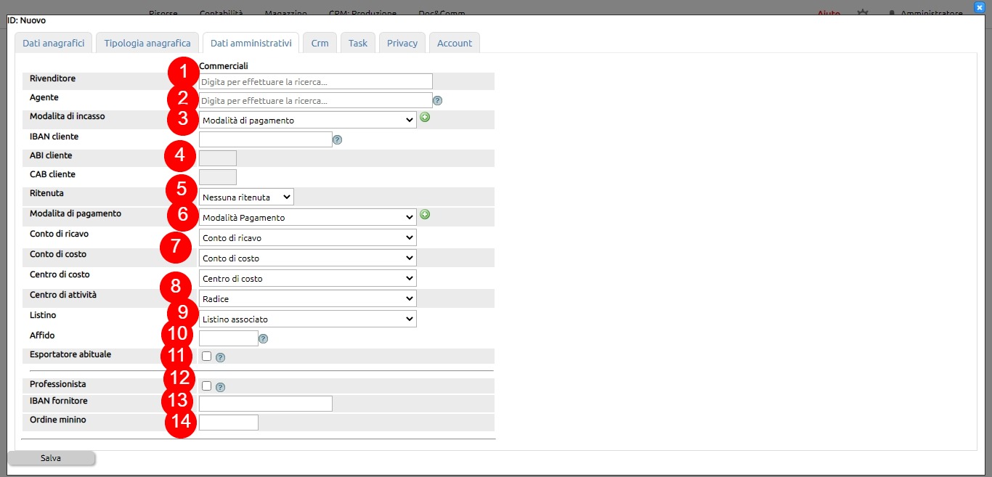The image size is (992, 477).
Task: Open the Conto di costo dropdown
Action: [x=308, y=258]
